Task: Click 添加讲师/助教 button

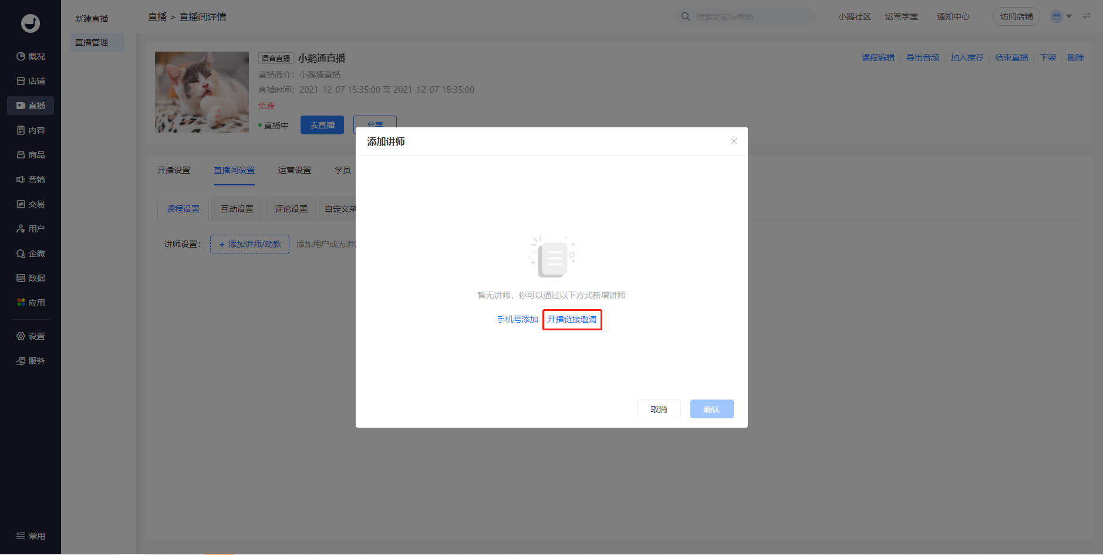Action: coord(250,244)
